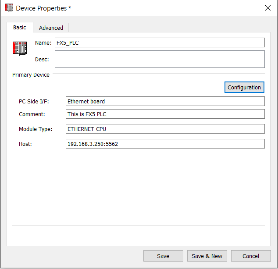Click the Primary Device section heading
The height and width of the screenshot is (269, 278).
pos(31,75)
